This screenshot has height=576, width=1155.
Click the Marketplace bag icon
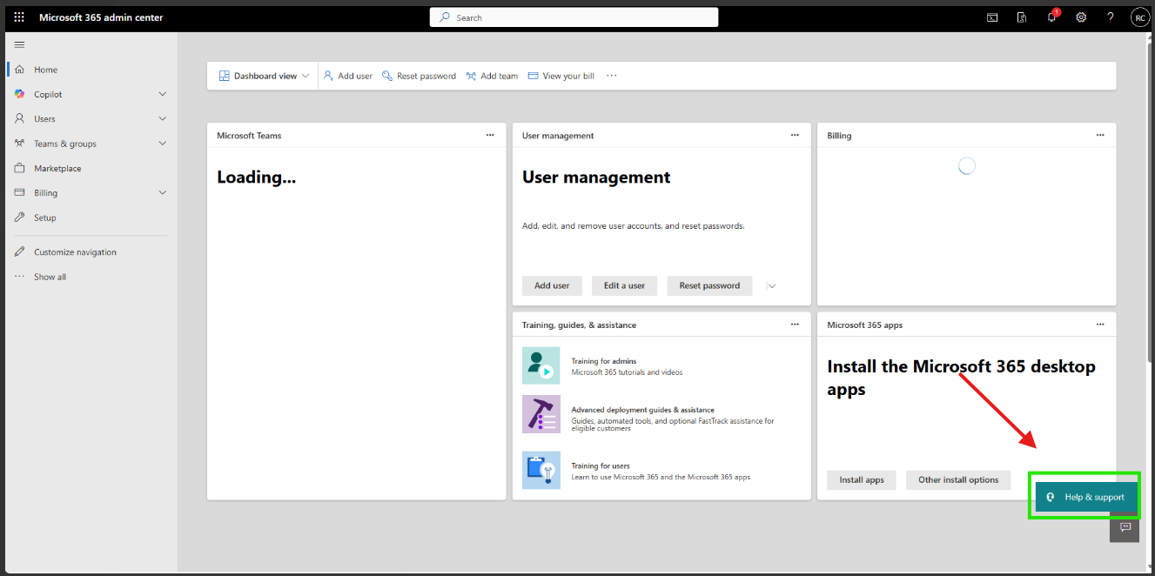pos(19,168)
